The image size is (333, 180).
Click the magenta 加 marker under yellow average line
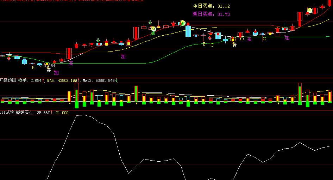point(123,56)
